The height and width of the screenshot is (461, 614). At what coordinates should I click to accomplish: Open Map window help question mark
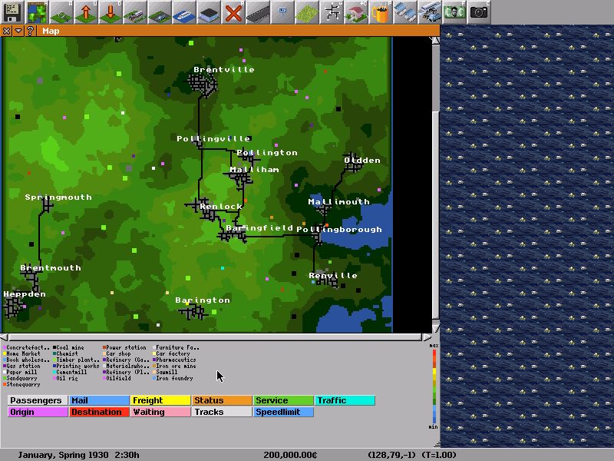point(31,31)
